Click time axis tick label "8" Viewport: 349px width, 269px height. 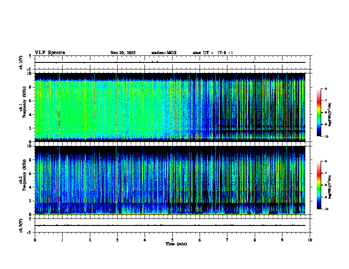[x=255, y=240]
